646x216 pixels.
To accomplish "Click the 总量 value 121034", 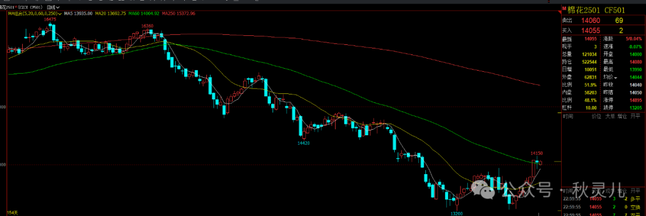I will pyautogui.click(x=589, y=55).
